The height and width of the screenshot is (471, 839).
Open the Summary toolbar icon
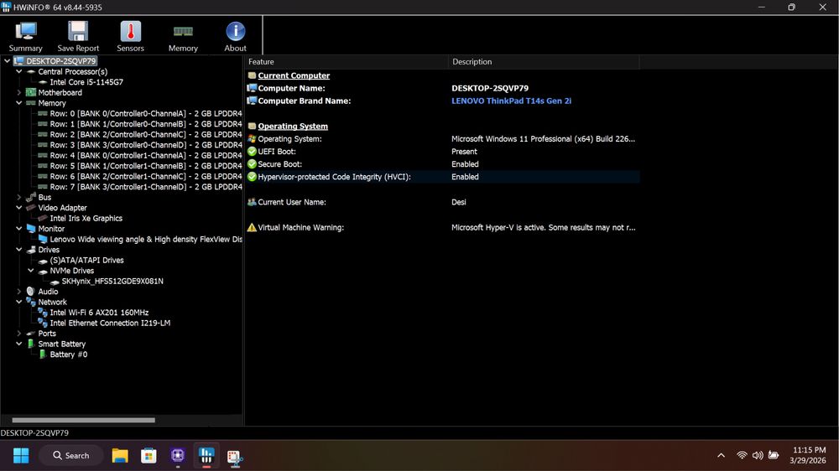tap(25, 32)
